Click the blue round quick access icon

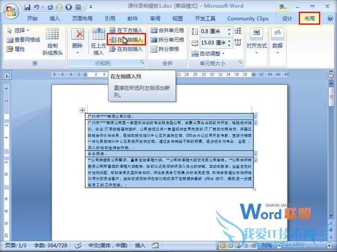point(69,7)
